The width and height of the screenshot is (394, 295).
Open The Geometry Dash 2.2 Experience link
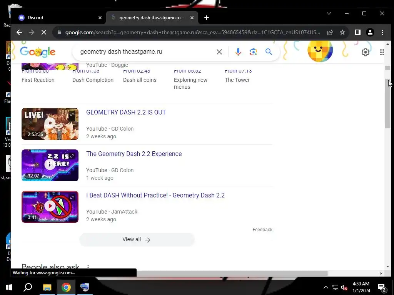coord(134,154)
